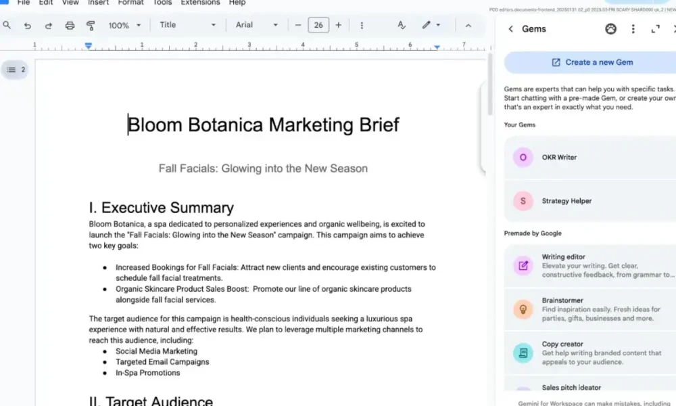Click the spellcheck icon in toolbar
The width and height of the screenshot is (676, 406).
click(402, 25)
